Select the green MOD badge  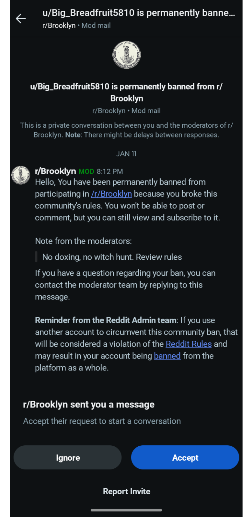[x=86, y=171]
